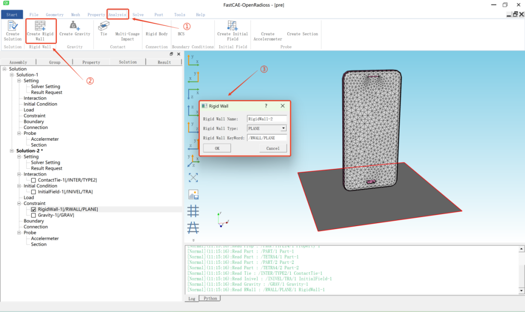The height and width of the screenshot is (312, 525).
Task: Collapse the Solution-2 tree node
Action: pyautogui.click(x=12, y=151)
